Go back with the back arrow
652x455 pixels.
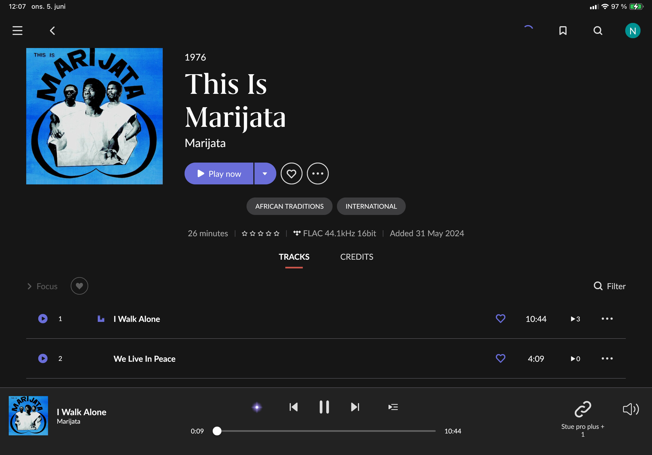coord(52,31)
